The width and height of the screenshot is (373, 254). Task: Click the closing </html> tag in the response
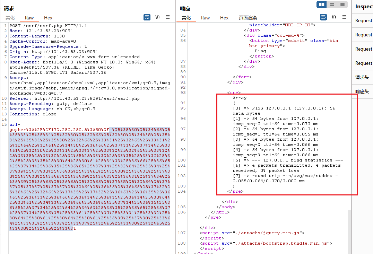tap(220, 212)
